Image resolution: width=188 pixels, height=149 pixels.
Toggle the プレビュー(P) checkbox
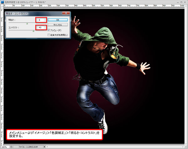click(x=49, y=30)
